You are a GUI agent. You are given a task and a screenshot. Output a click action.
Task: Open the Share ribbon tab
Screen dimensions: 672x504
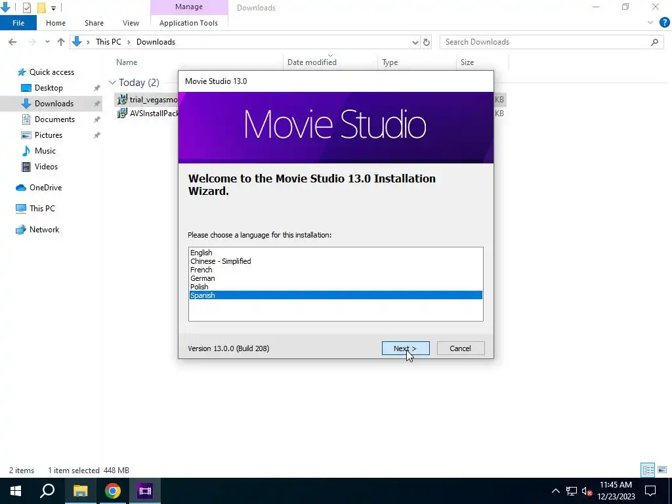[x=94, y=23]
